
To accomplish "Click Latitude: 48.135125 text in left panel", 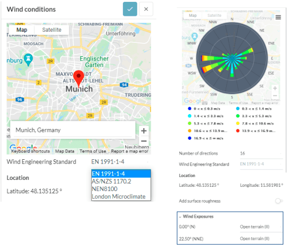I will [34, 191].
